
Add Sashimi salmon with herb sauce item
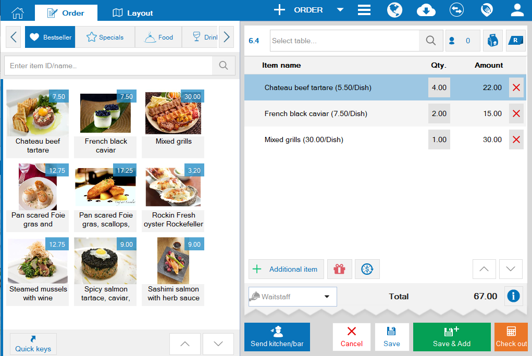(173, 271)
